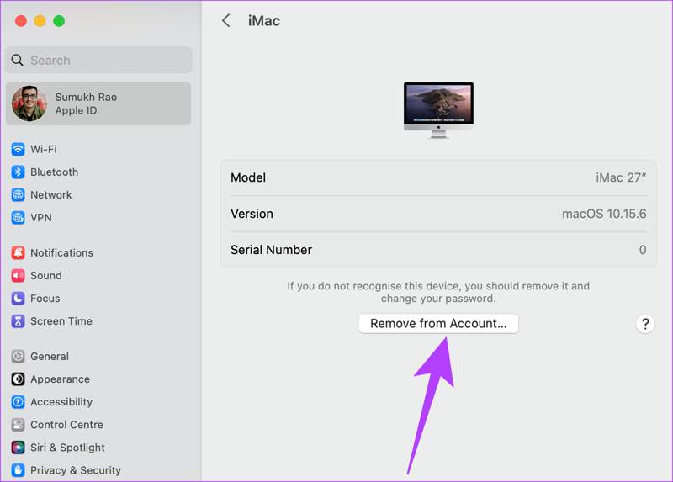Image resolution: width=673 pixels, height=482 pixels.
Task: Open Wi-Fi settings label
Action: [x=44, y=149]
